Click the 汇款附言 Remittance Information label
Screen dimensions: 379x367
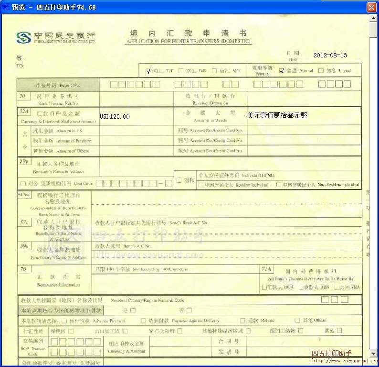58,280
